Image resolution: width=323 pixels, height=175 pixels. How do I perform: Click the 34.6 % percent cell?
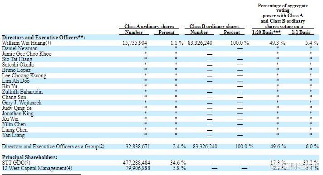pos(178,163)
